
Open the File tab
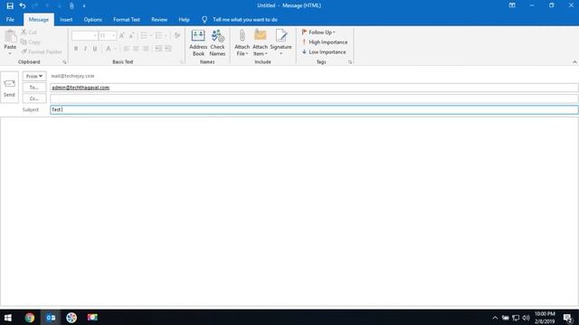(10, 20)
